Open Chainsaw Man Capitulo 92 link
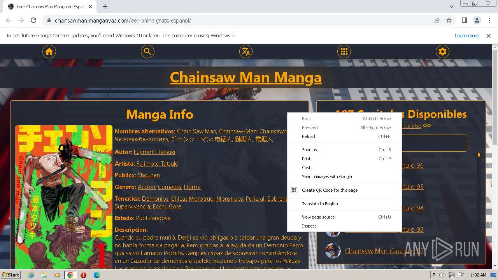The width and height of the screenshot is (498, 280). (384, 251)
